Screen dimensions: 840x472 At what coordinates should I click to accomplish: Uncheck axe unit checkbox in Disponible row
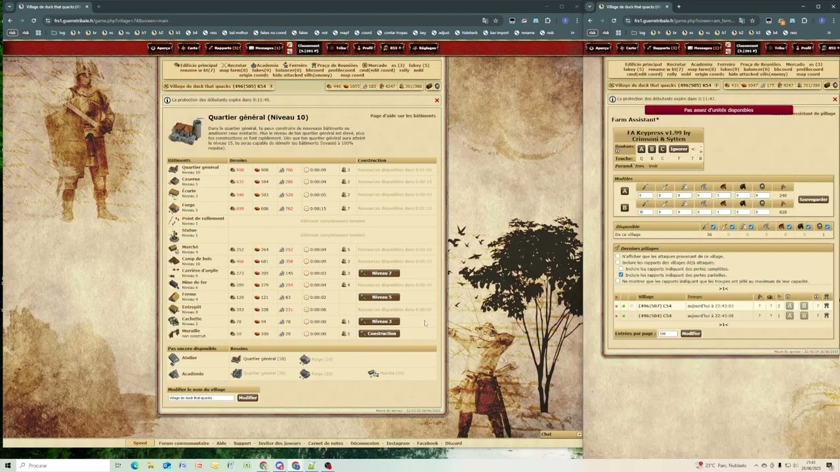pos(751,227)
